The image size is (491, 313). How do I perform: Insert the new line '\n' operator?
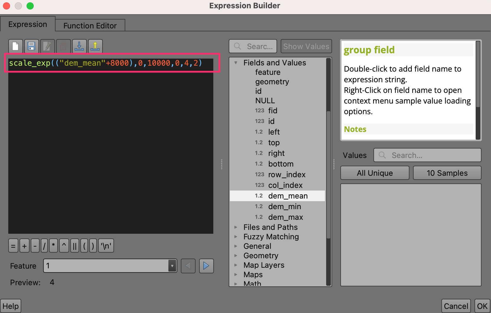[106, 246]
